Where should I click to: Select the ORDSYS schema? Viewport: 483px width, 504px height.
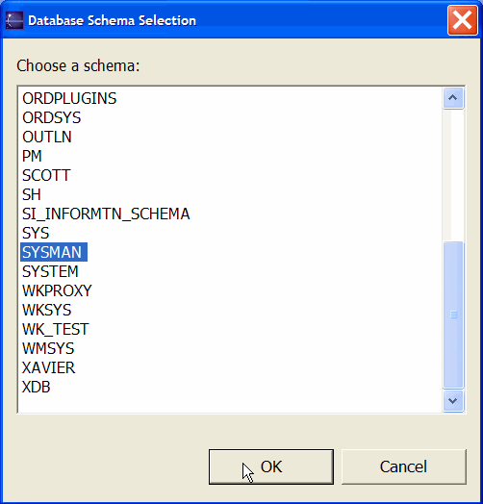(51, 117)
